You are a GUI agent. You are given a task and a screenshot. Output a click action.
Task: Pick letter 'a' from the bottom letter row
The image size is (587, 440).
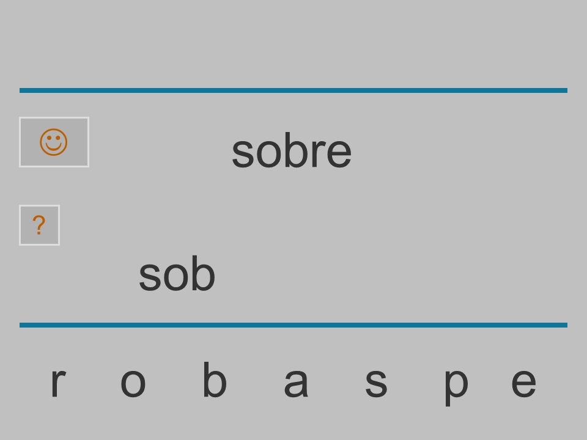tap(296, 383)
